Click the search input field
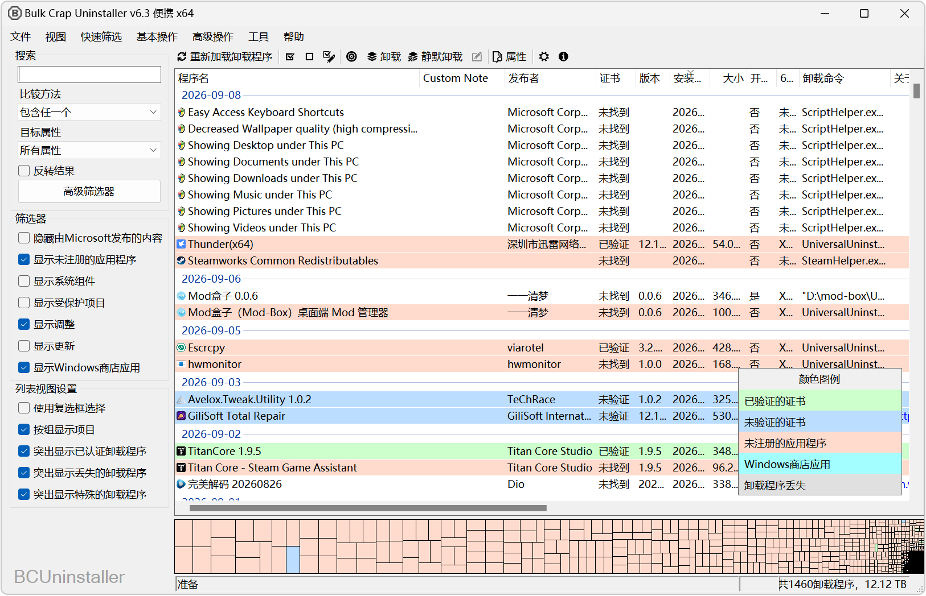 click(x=89, y=74)
